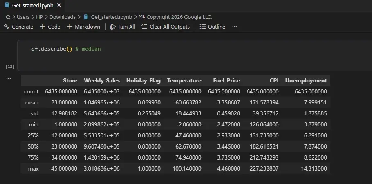The height and width of the screenshot is (184, 372).
Task: Click the mean Weekly_Sales value 1.046965e+06
Action: 101,102
